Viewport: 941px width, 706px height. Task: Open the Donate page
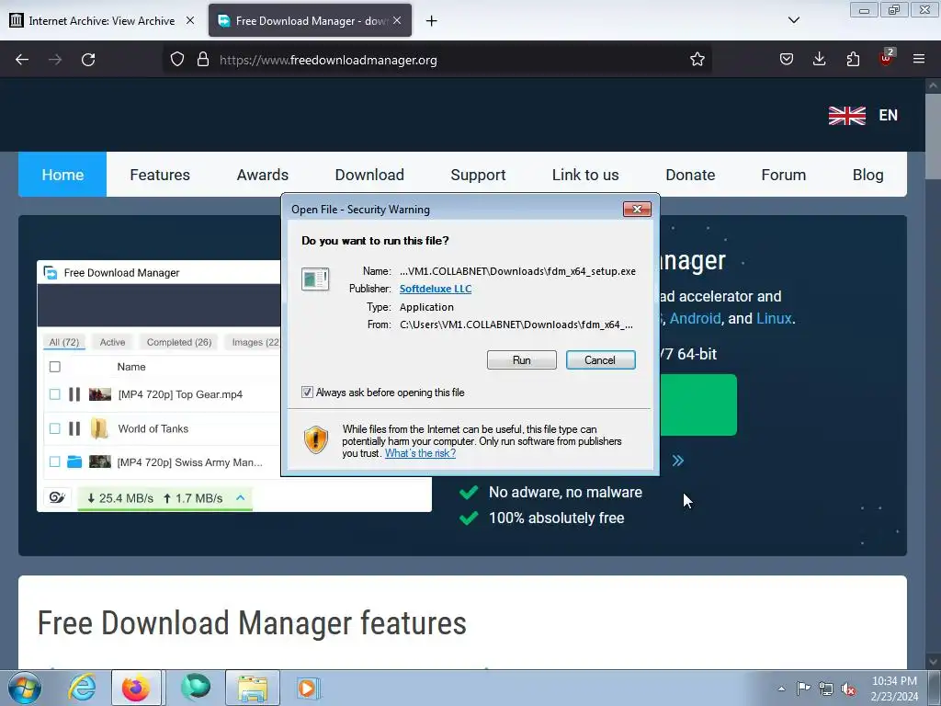coord(690,175)
